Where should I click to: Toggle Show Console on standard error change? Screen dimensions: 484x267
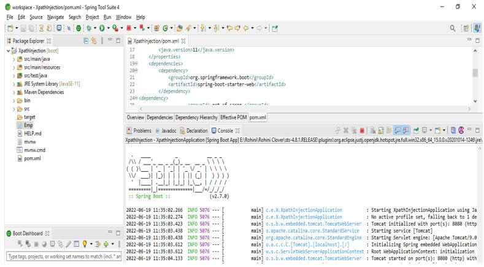(x=405, y=130)
